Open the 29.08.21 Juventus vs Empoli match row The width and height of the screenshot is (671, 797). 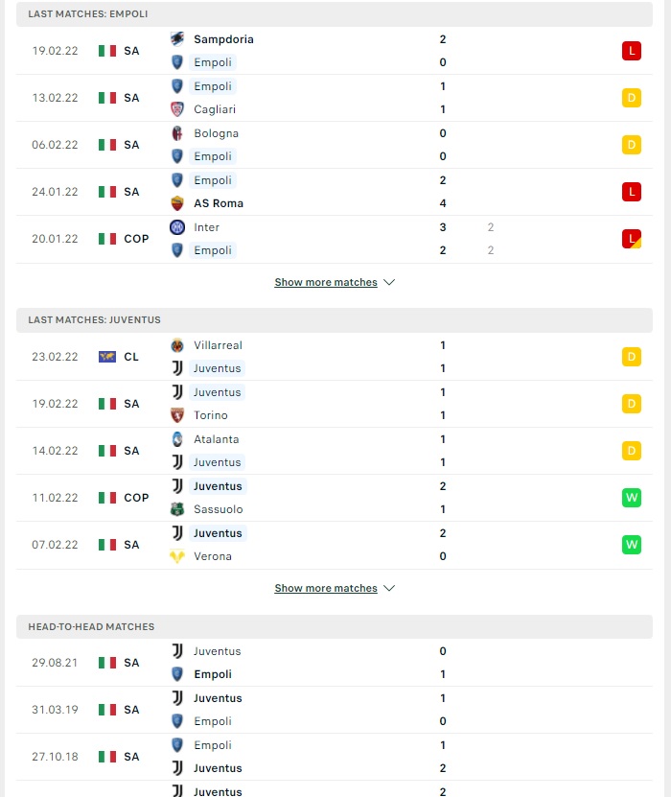click(335, 663)
